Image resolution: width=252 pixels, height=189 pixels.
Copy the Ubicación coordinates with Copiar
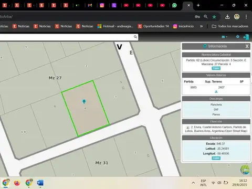tap(216, 158)
